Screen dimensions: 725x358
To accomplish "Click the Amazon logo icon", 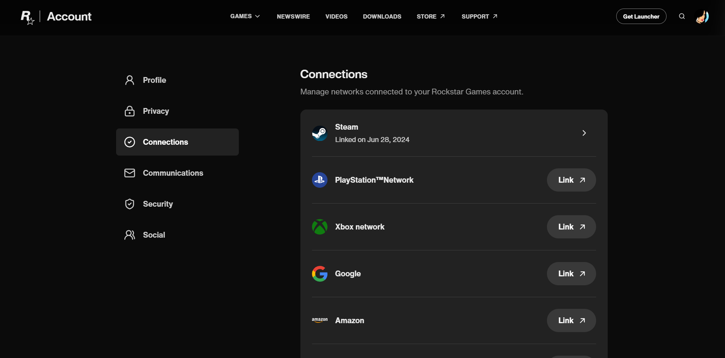I will (320, 320).
